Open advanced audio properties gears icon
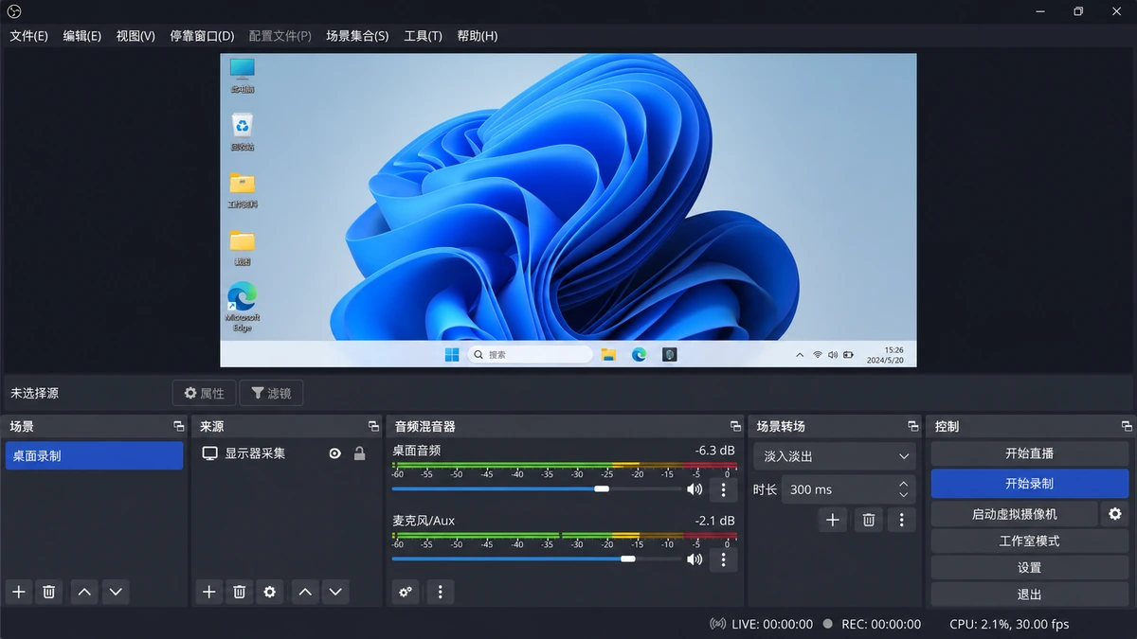 (406, 592)
